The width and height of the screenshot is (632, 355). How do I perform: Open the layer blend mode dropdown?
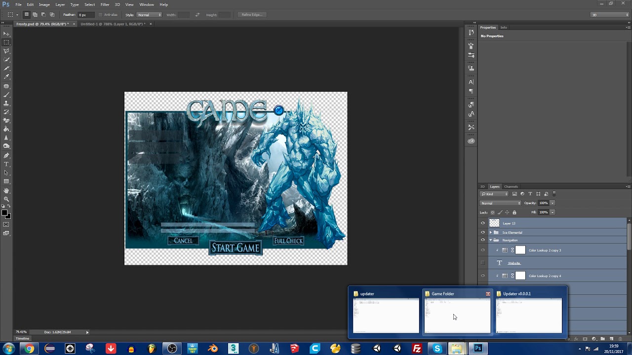pyautogui.click(x=501, y=203)
